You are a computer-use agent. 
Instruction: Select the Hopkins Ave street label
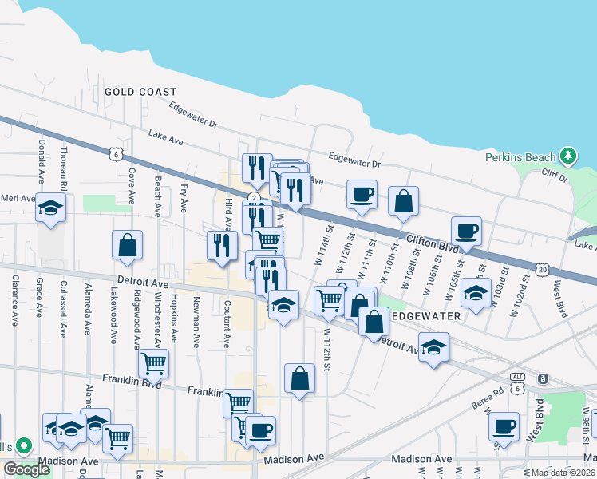pyautogui.click(x=174, y=319)
